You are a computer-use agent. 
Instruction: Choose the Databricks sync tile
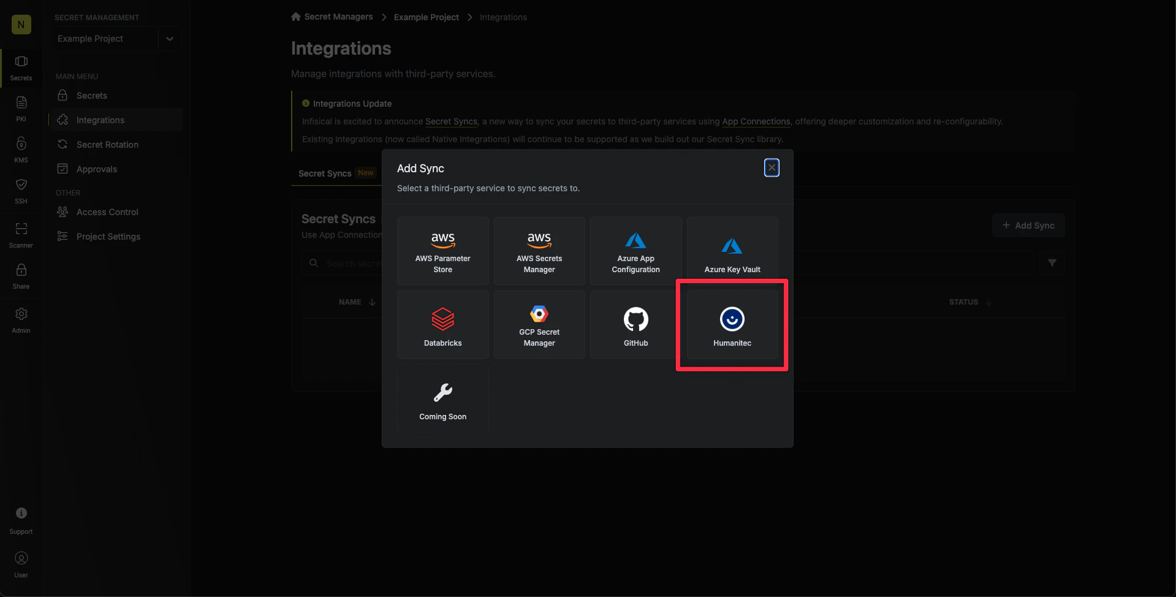click(443, 325)
